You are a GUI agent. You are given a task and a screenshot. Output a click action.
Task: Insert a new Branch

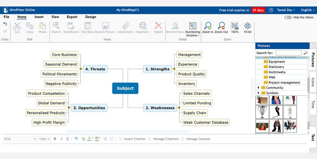tap(56, 28)
